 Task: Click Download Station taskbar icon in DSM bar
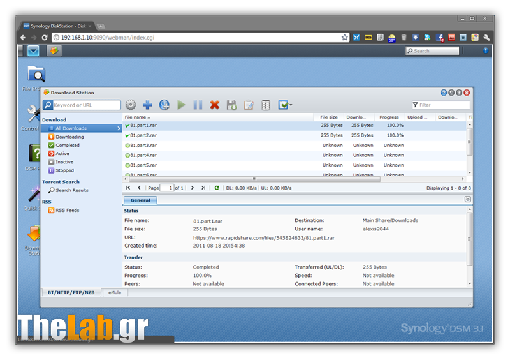coord(54,51)
